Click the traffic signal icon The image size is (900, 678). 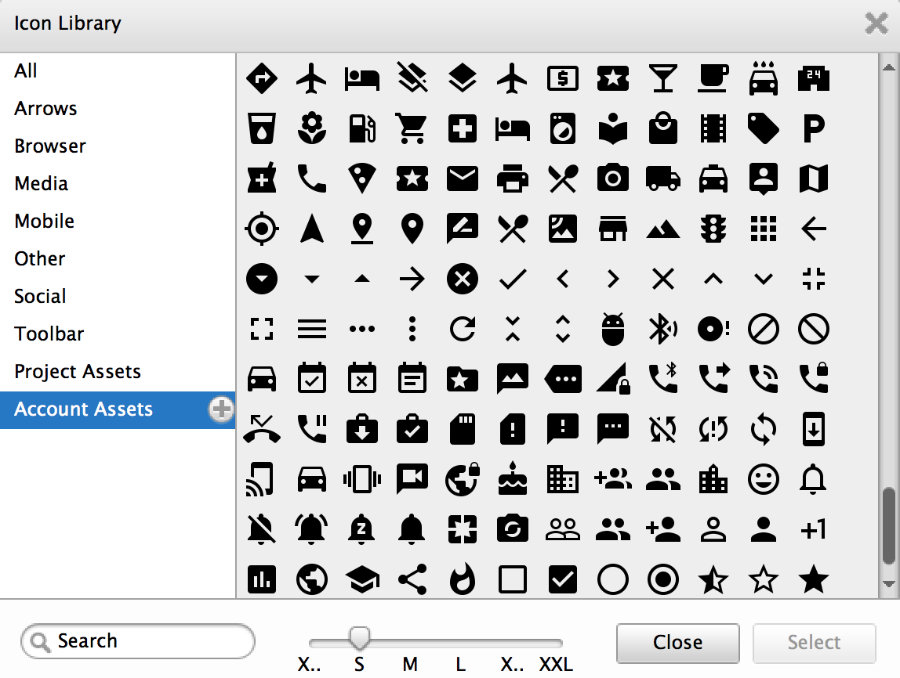[713, 229]
